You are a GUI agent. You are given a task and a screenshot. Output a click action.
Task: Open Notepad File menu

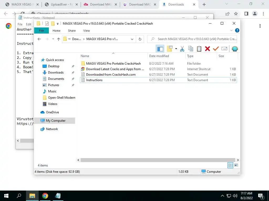click(20, 24)
